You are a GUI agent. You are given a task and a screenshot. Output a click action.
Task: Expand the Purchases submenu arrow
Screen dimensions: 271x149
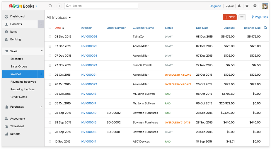pos(41,107)
